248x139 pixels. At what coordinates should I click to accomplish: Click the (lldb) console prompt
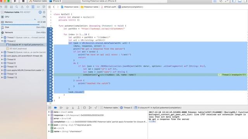click(x=152, y=122)
